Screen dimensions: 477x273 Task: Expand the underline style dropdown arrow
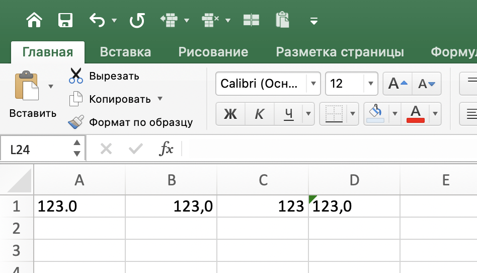point(308,114)
